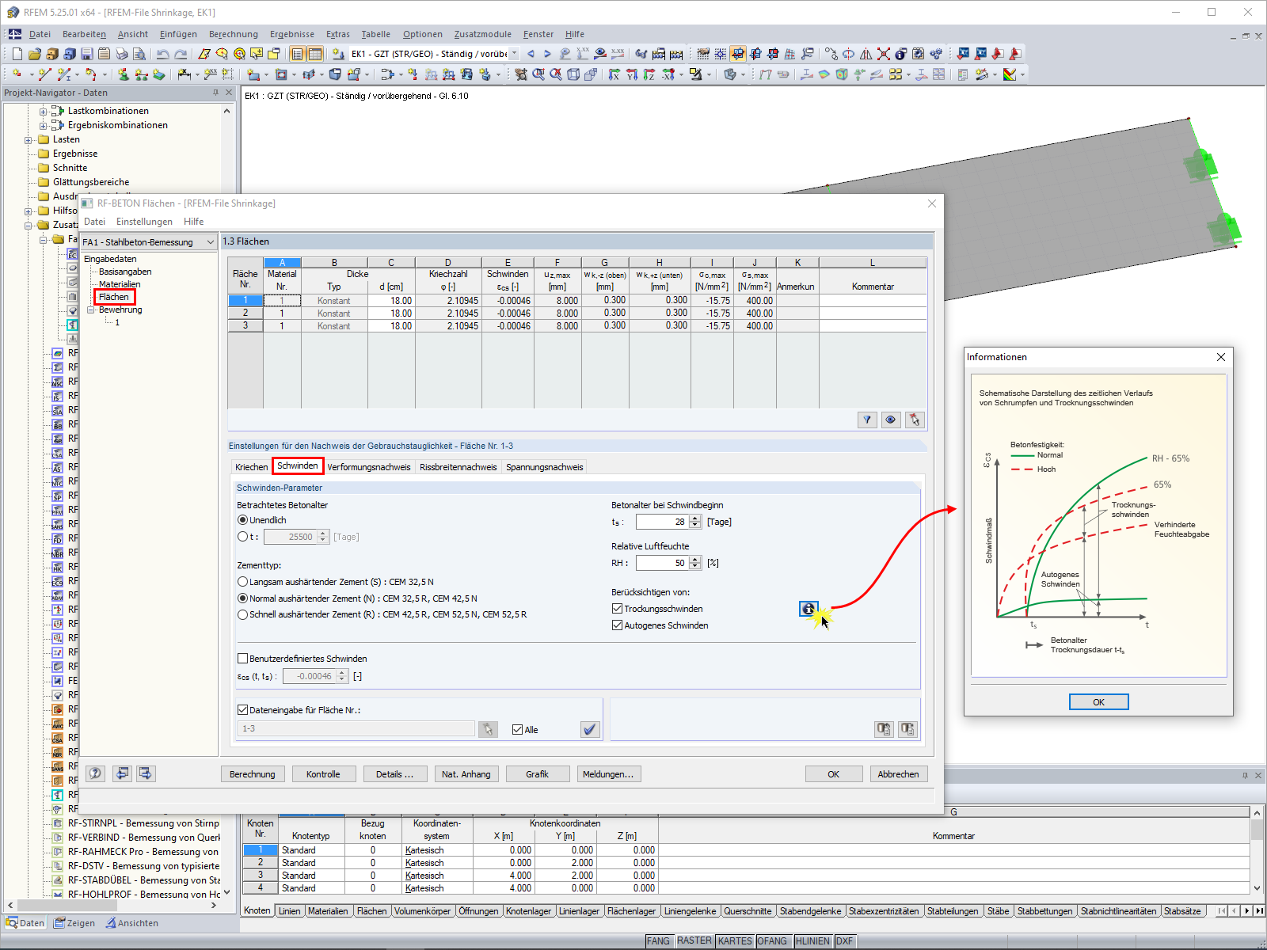Expand Ergebniskombinationen tree node
The width and height of the screenshot is (1267, 950).
[x=43, y=126]
